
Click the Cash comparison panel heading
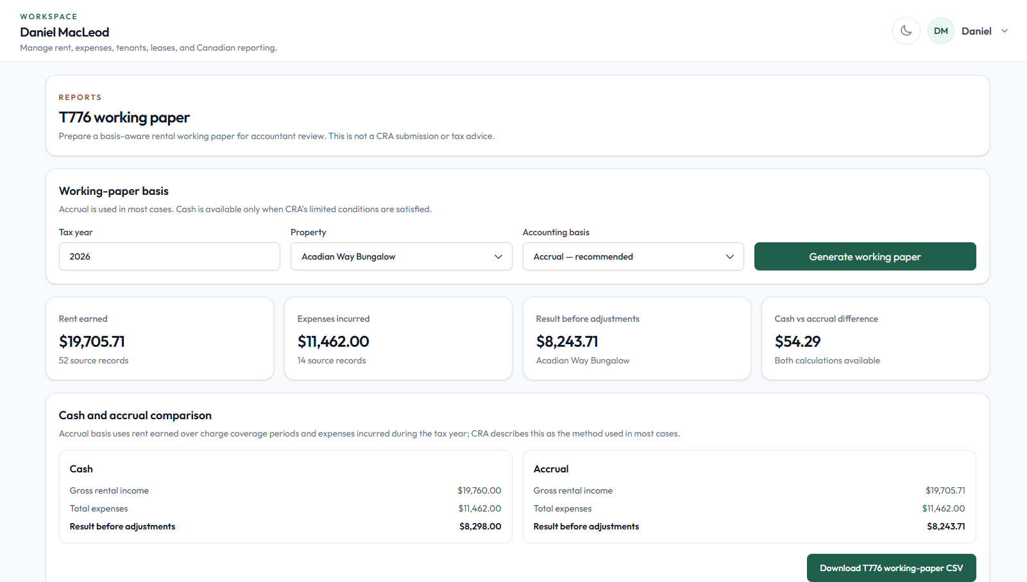(x=81, y=469)
